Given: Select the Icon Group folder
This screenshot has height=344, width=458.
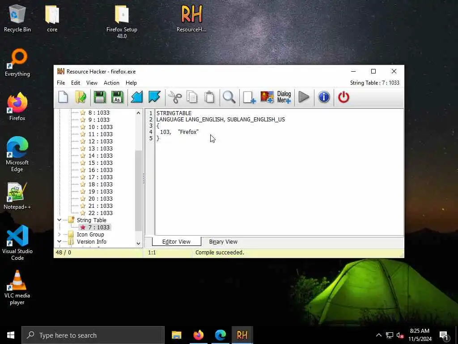Looking at the screenshot, I should pos(90,234).
